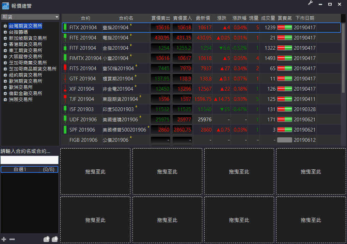Minimize the 報價總管 window
Image resolution: width=347 pixels, height=244 pixels.
point(320,4)
